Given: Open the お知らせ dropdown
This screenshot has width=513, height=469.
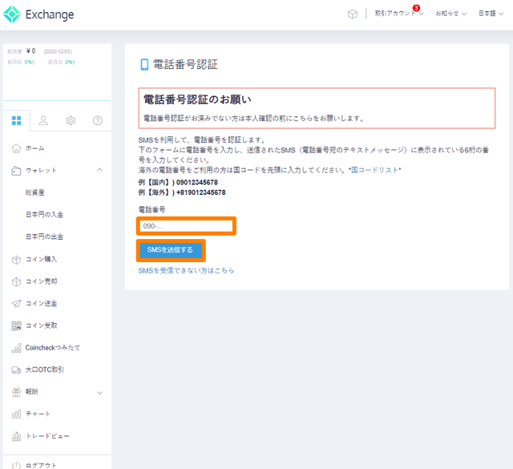Looking at the screenshot, I should pos(450,14).
